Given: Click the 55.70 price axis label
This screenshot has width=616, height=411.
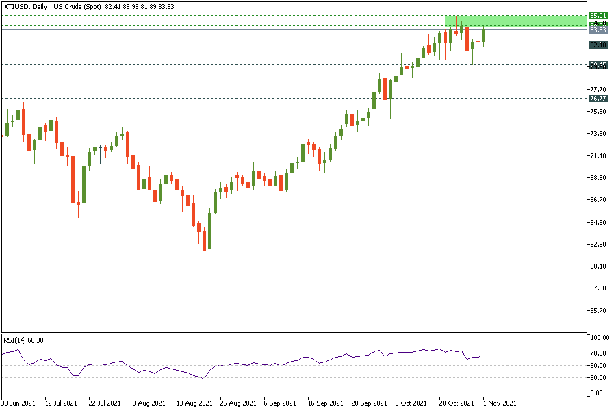Looking at the screenshot, I should (598, 310).
